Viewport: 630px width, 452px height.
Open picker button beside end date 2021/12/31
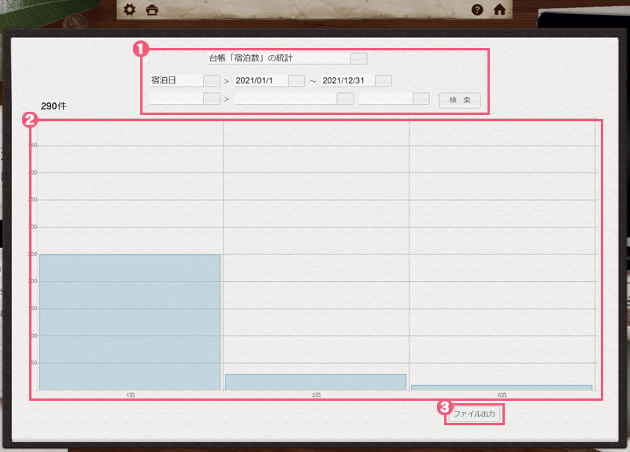[383, 80]
